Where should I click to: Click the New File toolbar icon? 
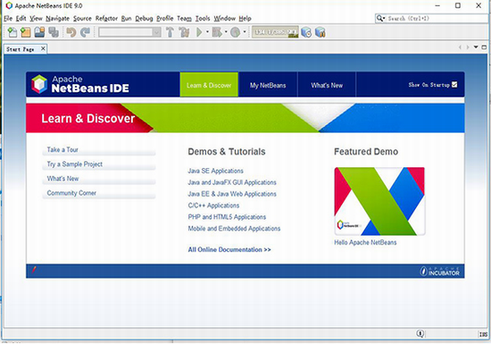[x=12, y=32]
